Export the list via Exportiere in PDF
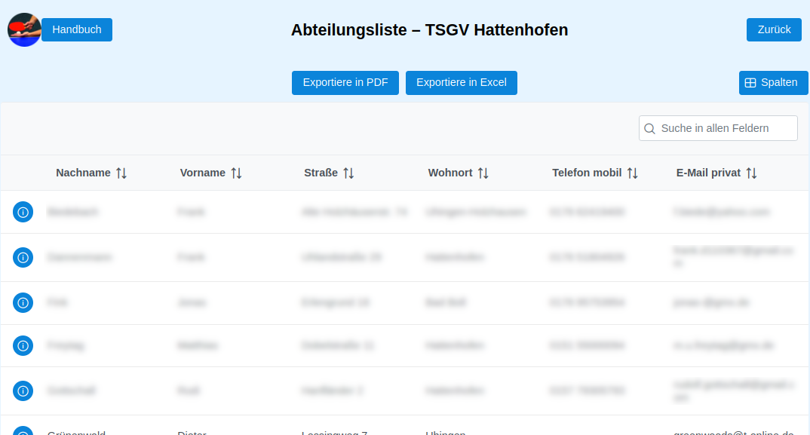The width and height of the screenshot is (810, 435). point(345,83)
